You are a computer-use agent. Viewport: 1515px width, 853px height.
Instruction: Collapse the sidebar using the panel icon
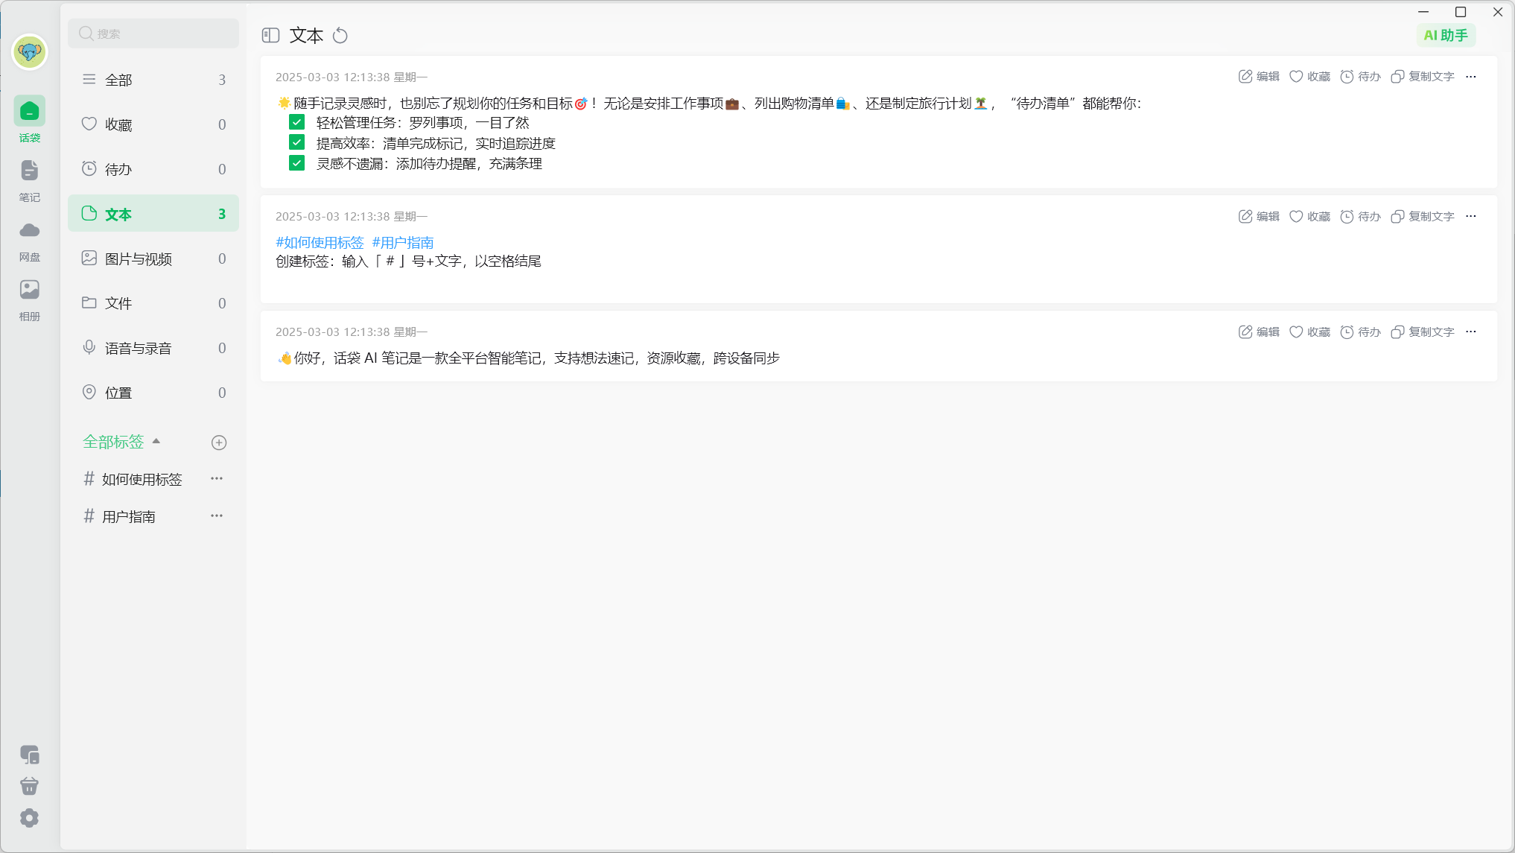[x=270, y=34]
